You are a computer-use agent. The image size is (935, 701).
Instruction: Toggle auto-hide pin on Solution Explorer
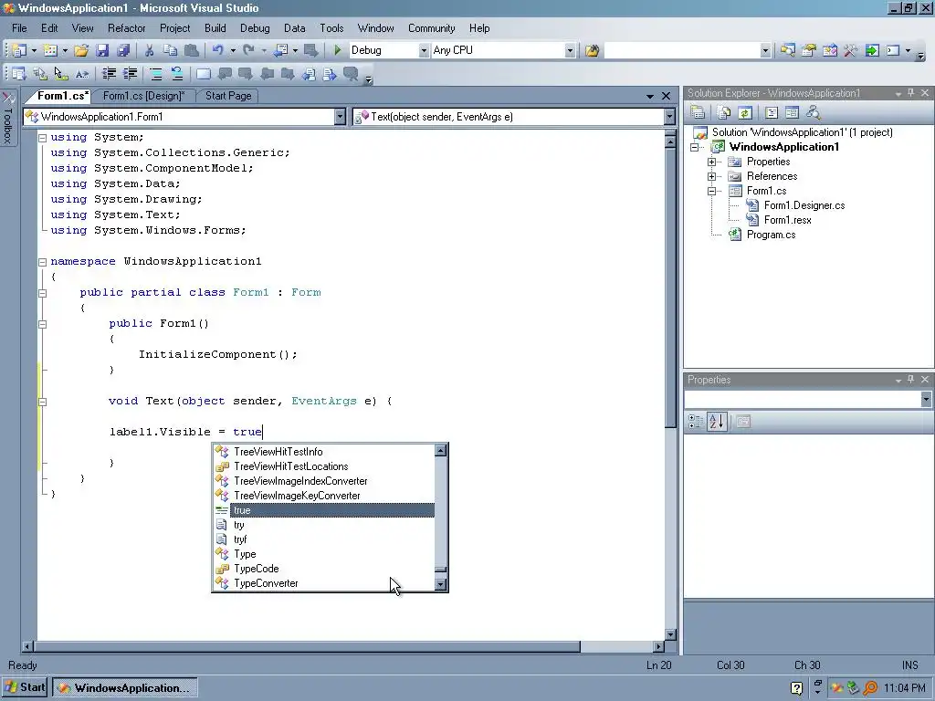click(910, 93)
